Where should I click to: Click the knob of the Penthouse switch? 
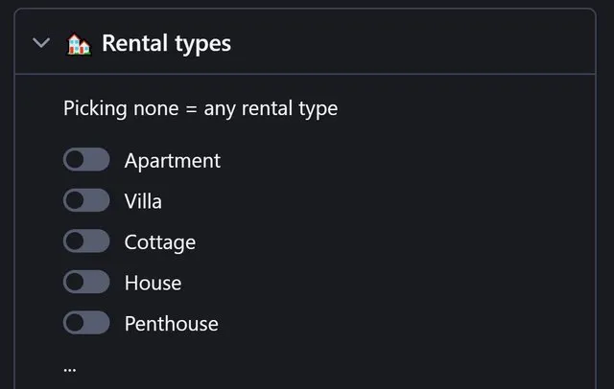[75, 323]
